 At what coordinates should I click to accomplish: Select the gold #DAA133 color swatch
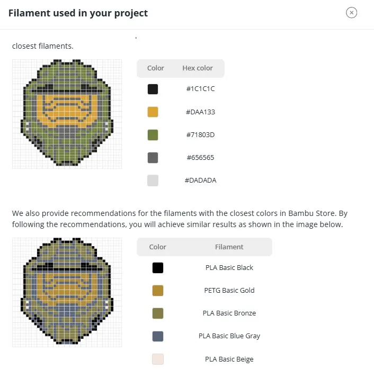(153, 112)
